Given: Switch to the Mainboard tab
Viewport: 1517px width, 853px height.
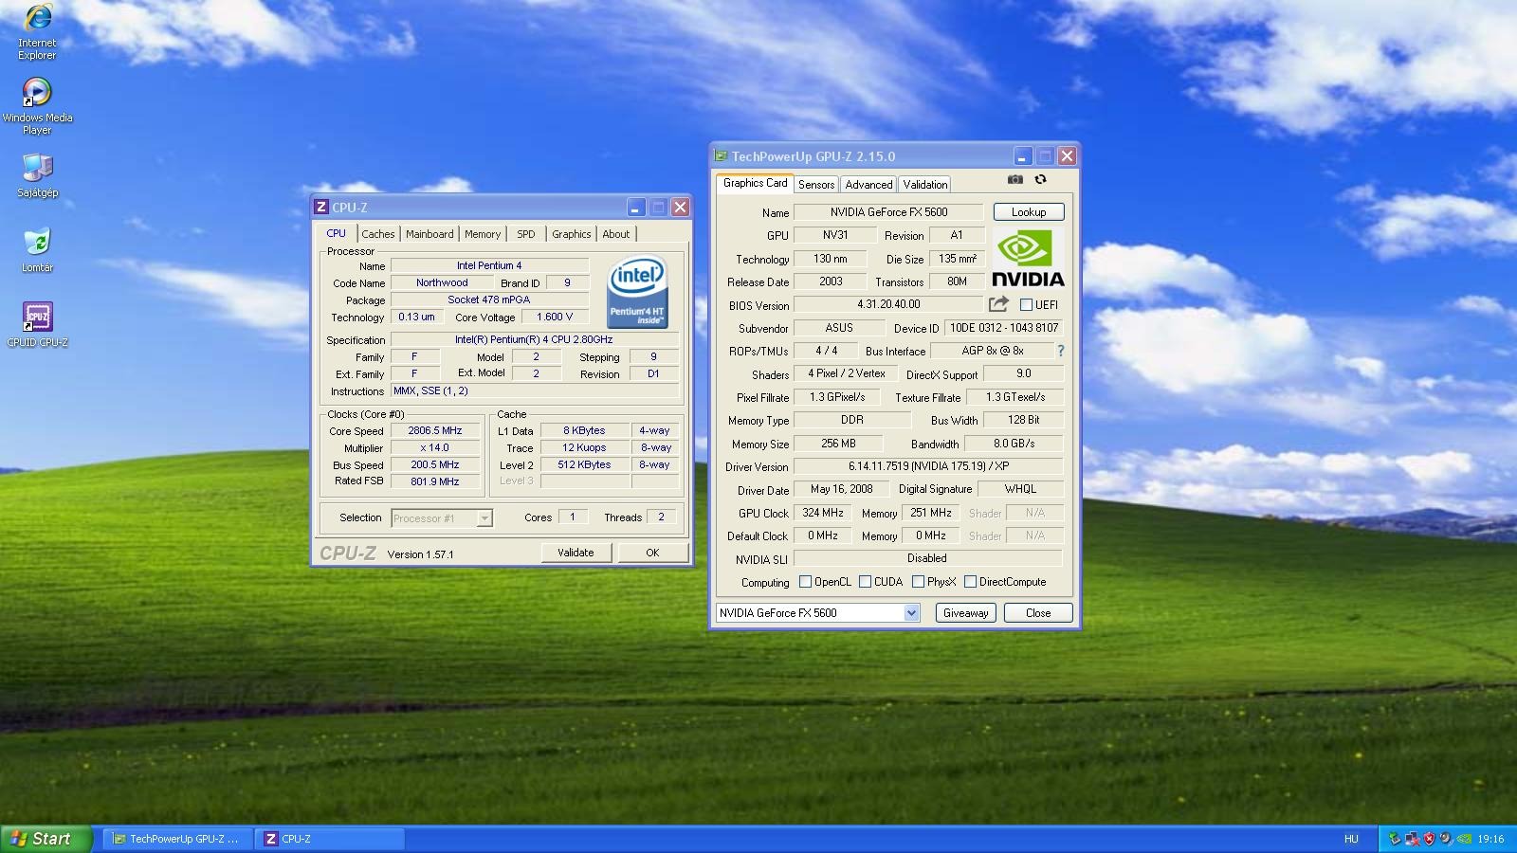Looking at the screenshot, I should [430, 234].
